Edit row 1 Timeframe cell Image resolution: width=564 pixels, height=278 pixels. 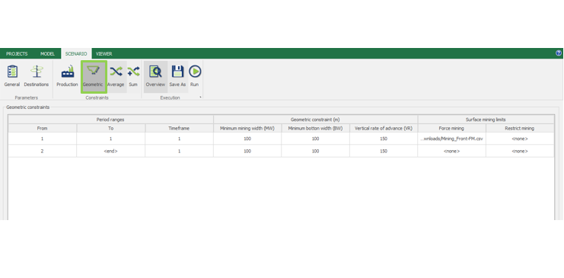click(179, 139)
